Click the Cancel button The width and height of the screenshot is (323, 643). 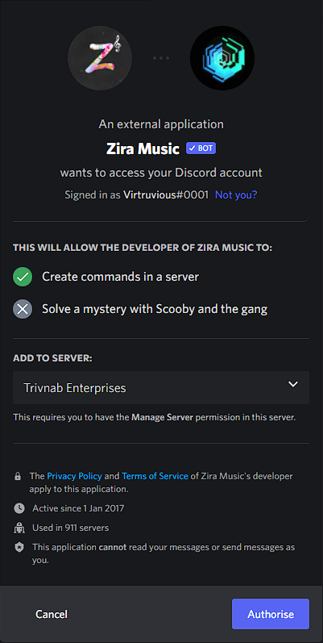52,614
